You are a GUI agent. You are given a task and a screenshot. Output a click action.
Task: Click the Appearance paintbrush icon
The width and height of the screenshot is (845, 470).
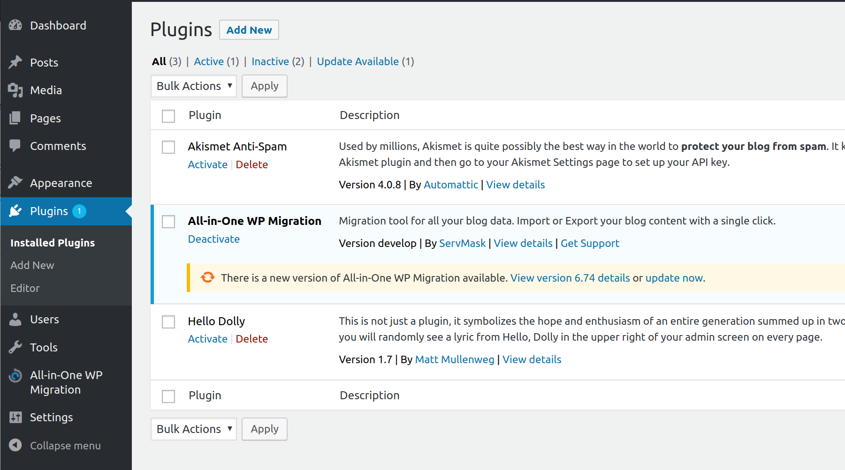[15, 183]
